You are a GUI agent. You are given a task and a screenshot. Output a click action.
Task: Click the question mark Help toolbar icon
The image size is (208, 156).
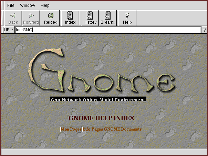pyautogui.click(x=127, y=18)
